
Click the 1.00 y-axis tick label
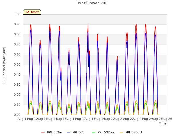(17, 14)
